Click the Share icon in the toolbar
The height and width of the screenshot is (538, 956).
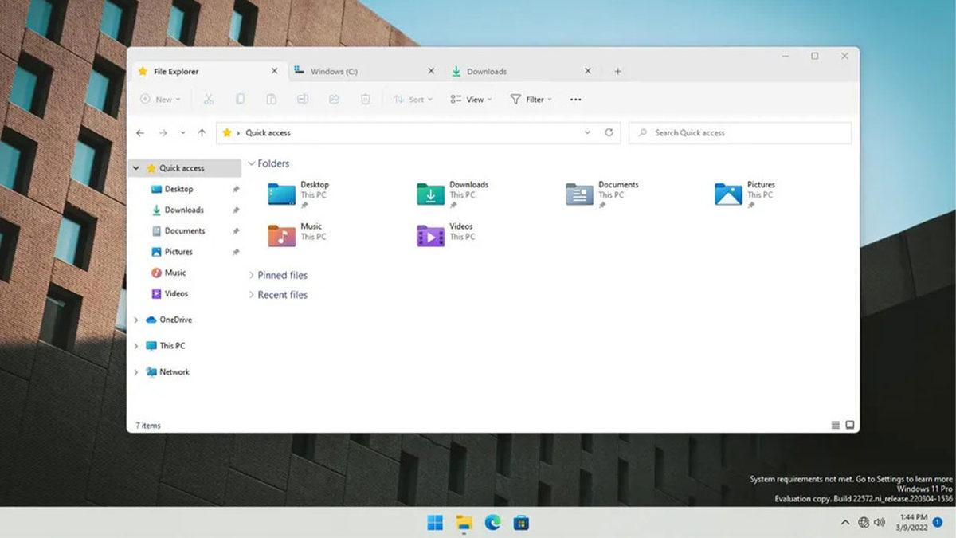(333, 99)
